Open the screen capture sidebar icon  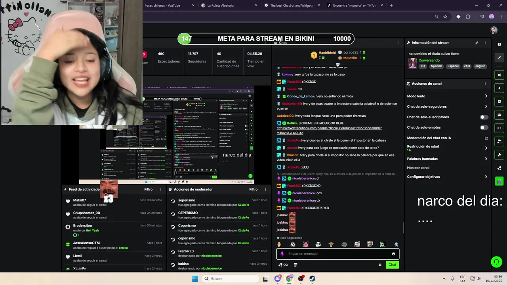click(x=499, y=75)
